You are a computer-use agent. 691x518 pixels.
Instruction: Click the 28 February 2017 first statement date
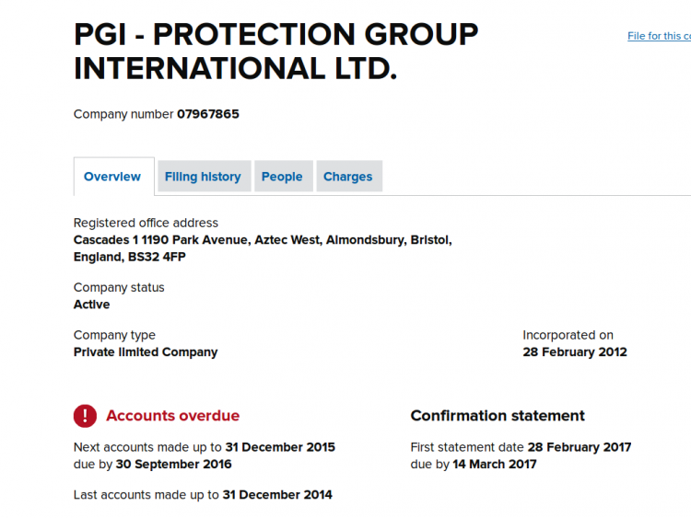tap(580, 447)
